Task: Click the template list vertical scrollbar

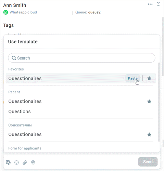Action: pos(159,102)
